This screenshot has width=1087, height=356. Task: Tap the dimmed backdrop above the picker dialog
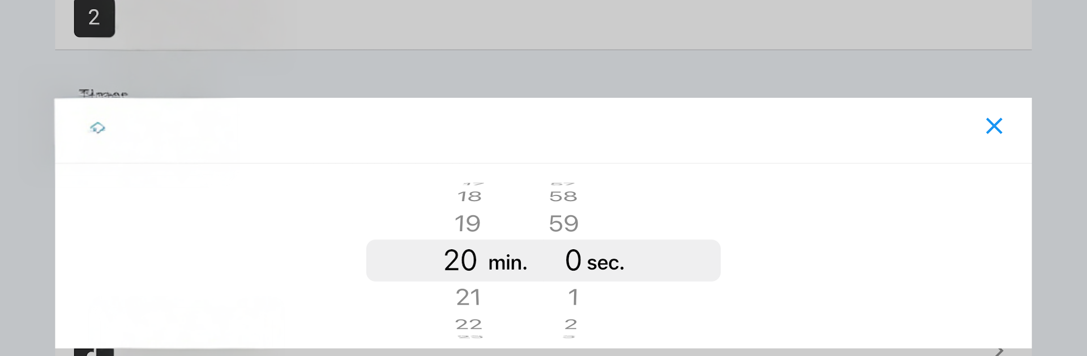tap(543, 73)
